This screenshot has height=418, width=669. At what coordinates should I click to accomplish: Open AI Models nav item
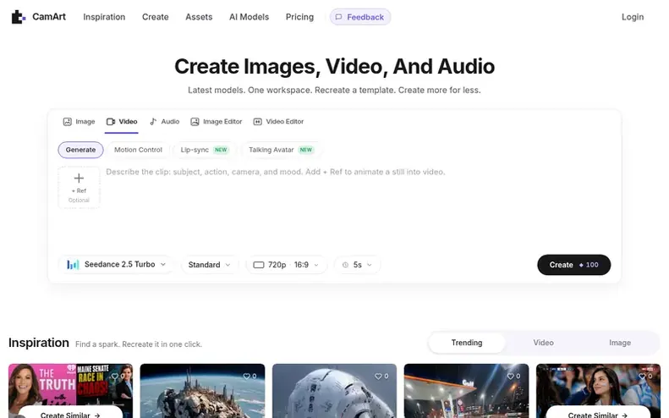(x=250, y=17)
